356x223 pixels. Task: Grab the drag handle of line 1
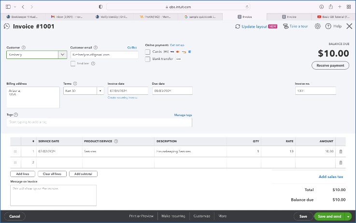pyautogui.click(x=15, y=151)
